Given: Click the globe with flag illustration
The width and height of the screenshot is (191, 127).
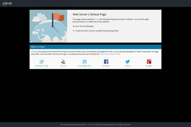Looking at the screenshot, I should click(x=48, y=26).
